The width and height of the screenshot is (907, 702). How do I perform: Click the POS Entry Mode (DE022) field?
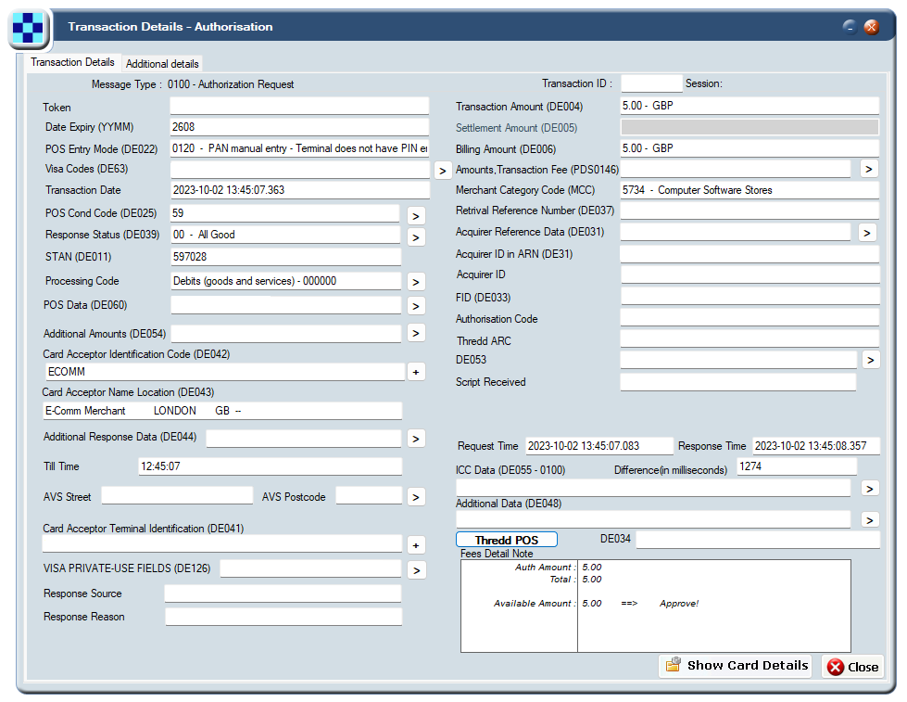point(299,148)
